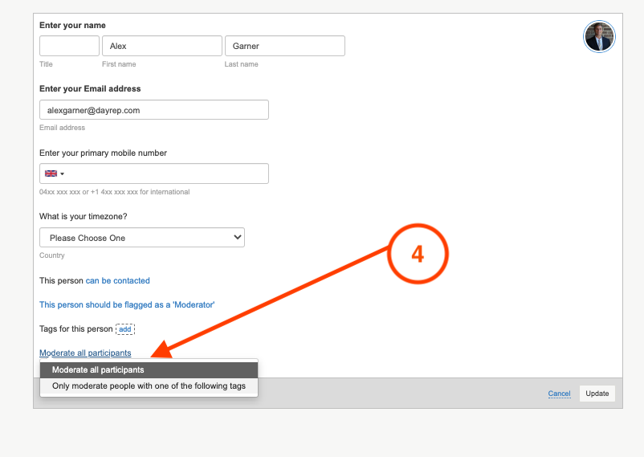Click the numbered step 4 annotation circle
This screenshot has width=644, height=457.
417,254
